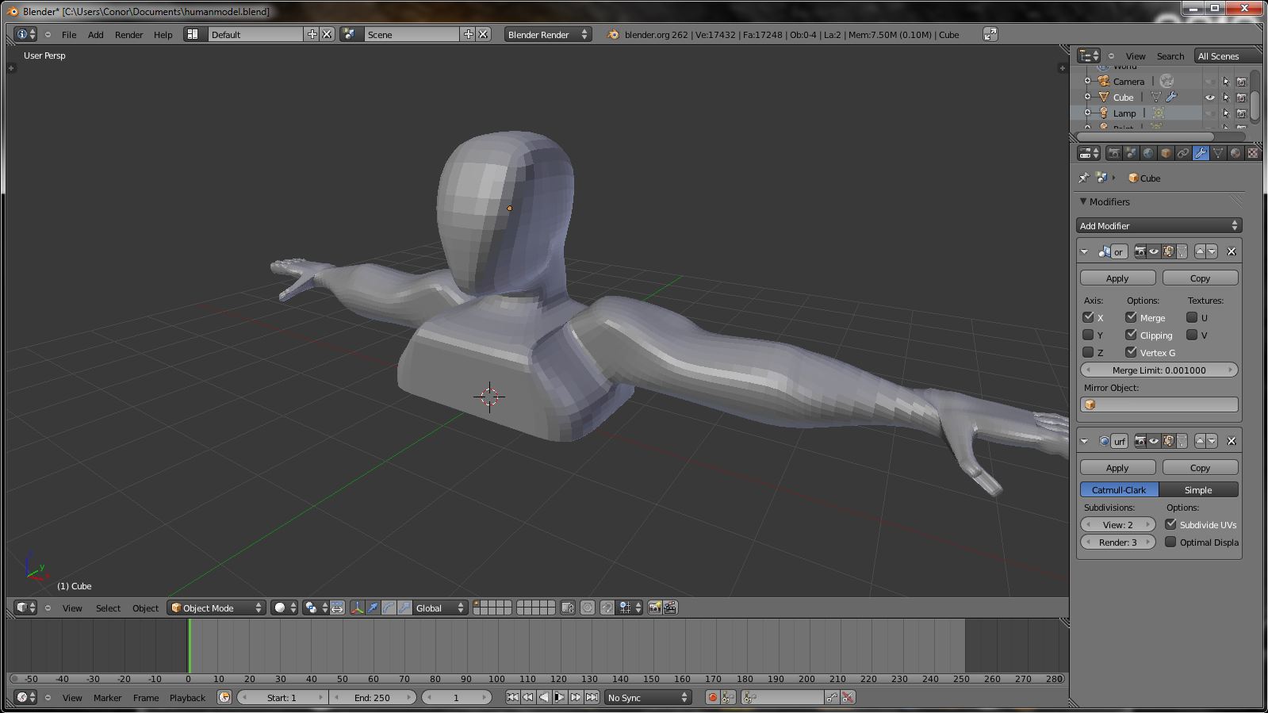
Task: Copy the Mirror modifier
Action: pyautogui.click(x=1200, y=278)
